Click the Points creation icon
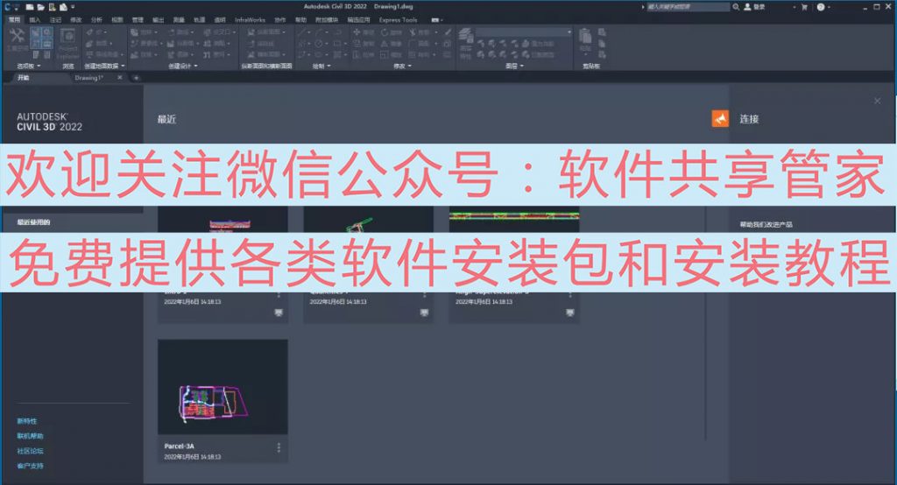Viewport: 897px width, 485px height. 89,32
